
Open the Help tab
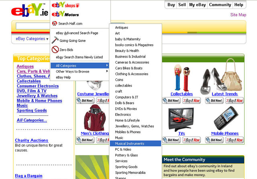click(239, 5)
